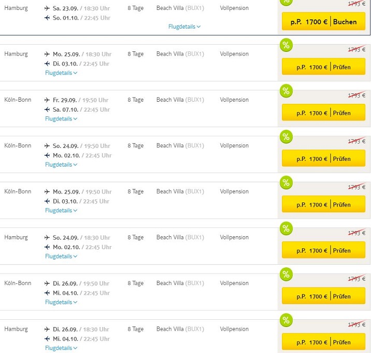Viewport: 371px width, 353px height.
Task: Show Flugdetails for Hamburg Mo. 25.09. flight
Action: (61, 73)
